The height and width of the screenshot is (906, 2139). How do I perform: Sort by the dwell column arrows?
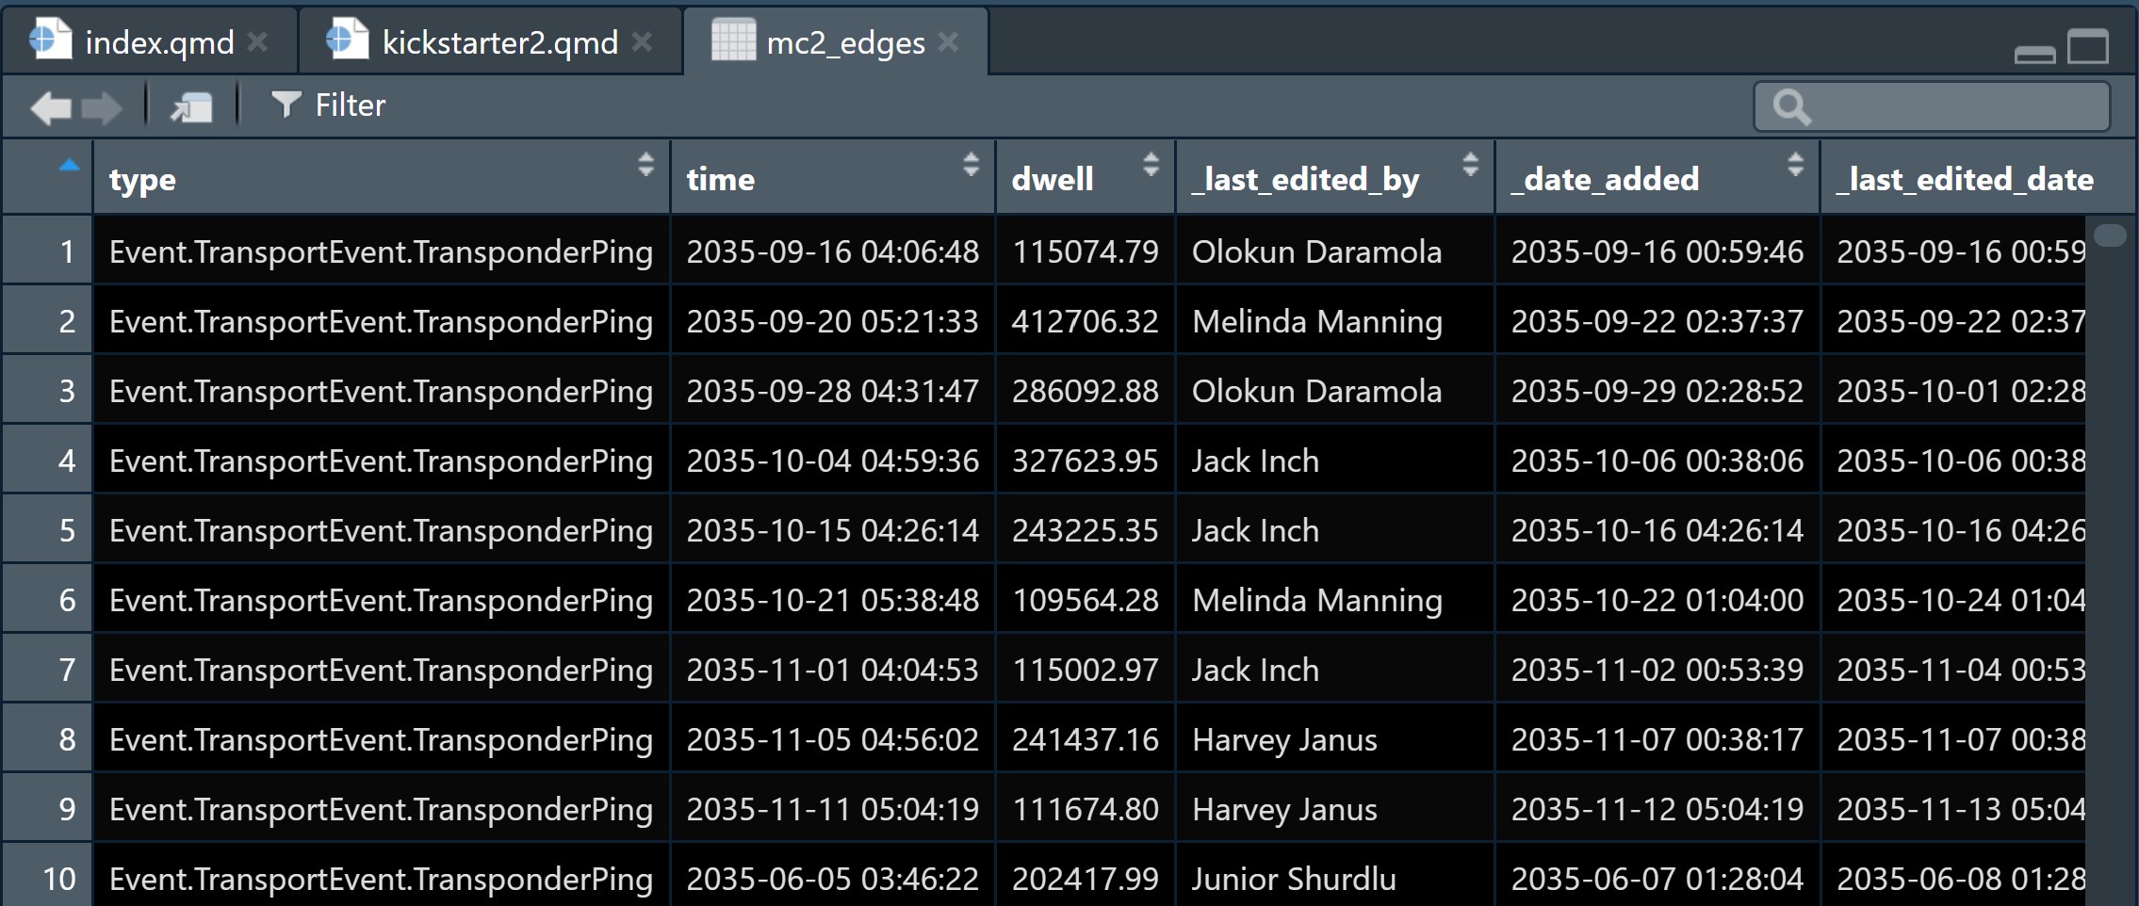tap(1151, 165)
